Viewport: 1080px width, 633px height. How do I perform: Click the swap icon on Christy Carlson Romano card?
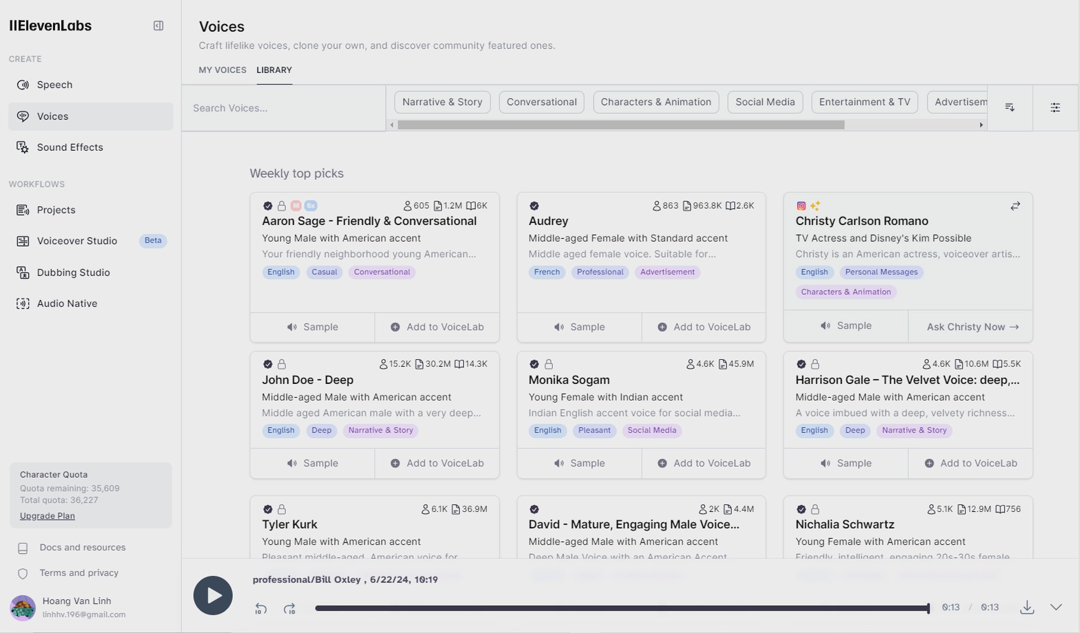pyautogui.click(x=1015, y=206)
